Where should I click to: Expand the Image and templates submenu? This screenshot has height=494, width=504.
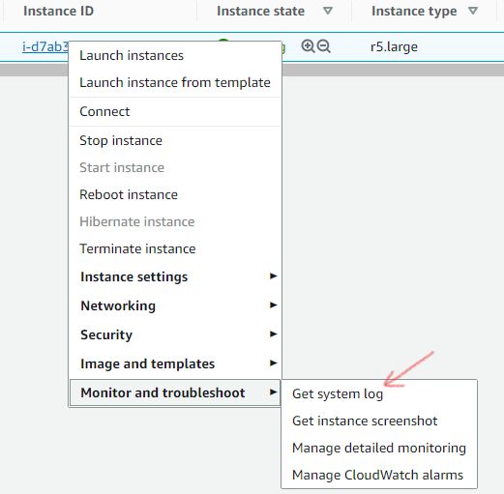coord(176,363)
